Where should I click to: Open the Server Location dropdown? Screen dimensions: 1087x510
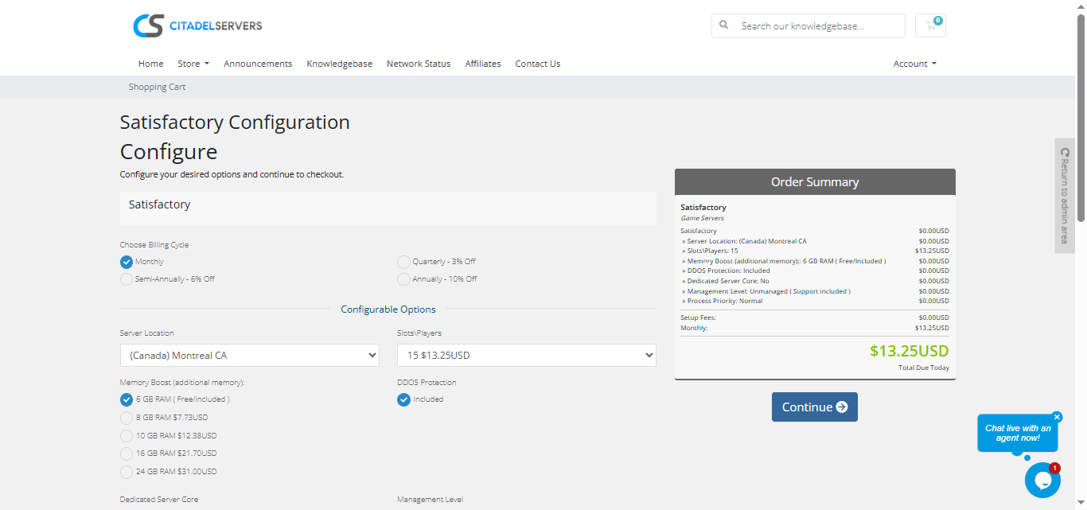tap(249, 356)
